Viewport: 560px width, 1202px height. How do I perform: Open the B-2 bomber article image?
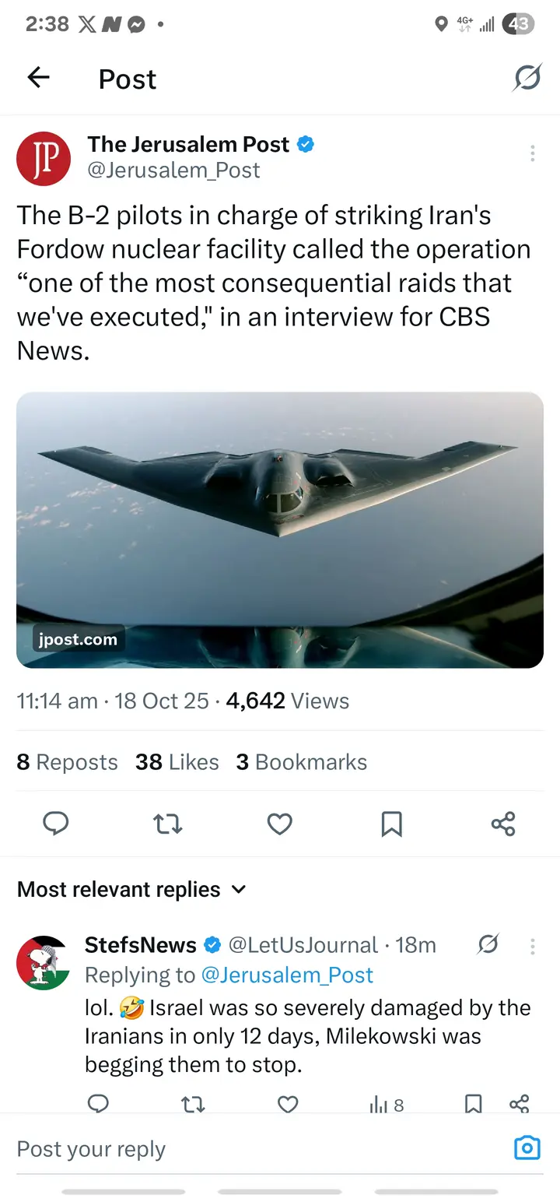(x=280, y=529)
